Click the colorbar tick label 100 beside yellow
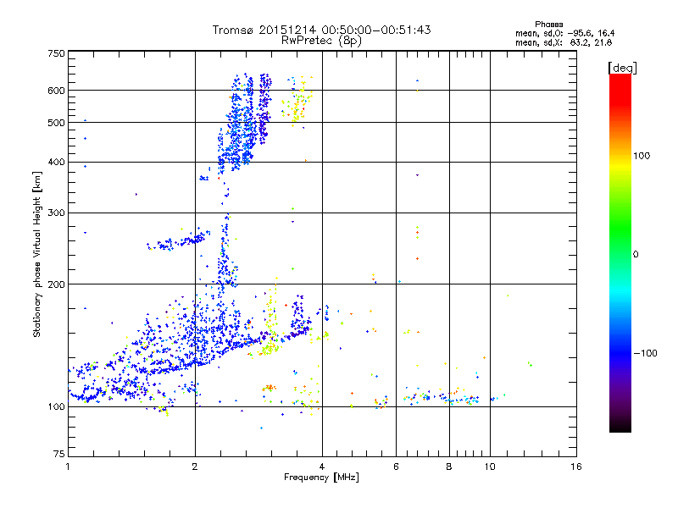The image size is (678, 508). (x=642, y=156)
